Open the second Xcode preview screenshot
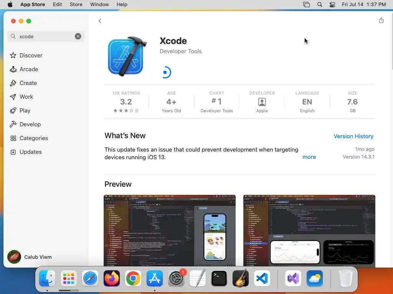The height and width of the screenshot is (294, 393). tap(309, 230)
